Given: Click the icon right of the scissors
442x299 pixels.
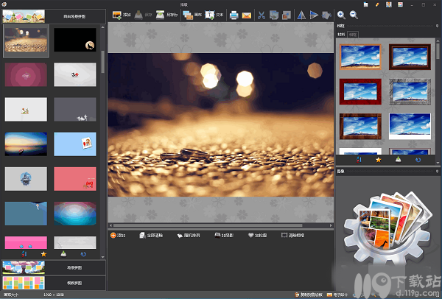Looking at the screenshot, I should tap(274, 15).
